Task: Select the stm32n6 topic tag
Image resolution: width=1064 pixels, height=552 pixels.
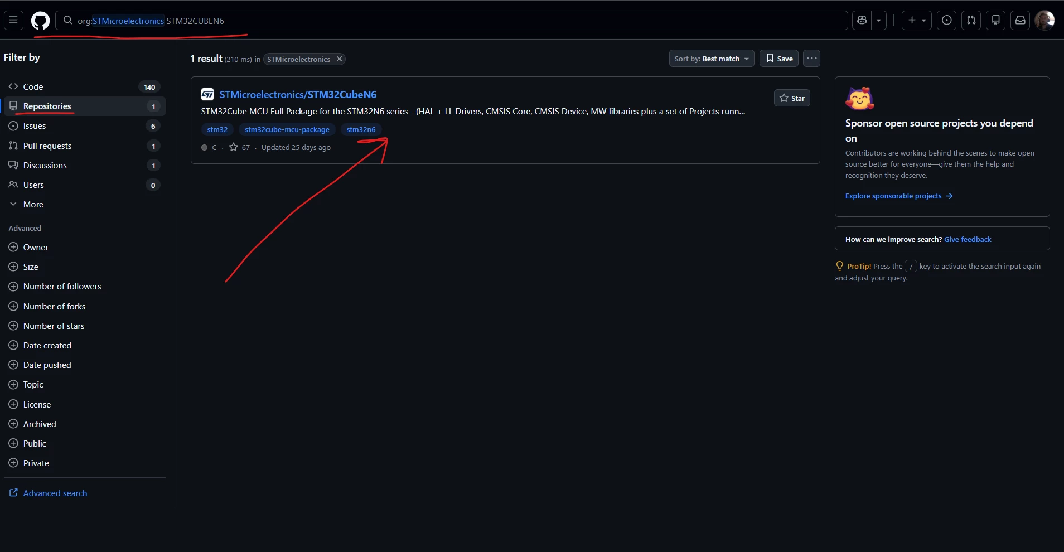Action: click(x=361, y=130)
